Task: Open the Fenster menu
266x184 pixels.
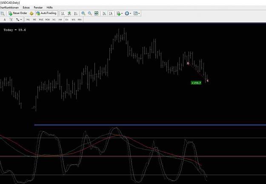Action: pos(38,8)
